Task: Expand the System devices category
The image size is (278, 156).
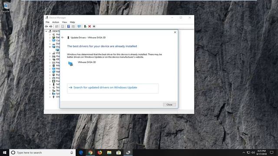Action: coord(50,94)
